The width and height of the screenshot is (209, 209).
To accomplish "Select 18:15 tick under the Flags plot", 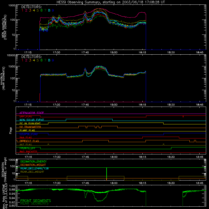I will tap(142, 157).
